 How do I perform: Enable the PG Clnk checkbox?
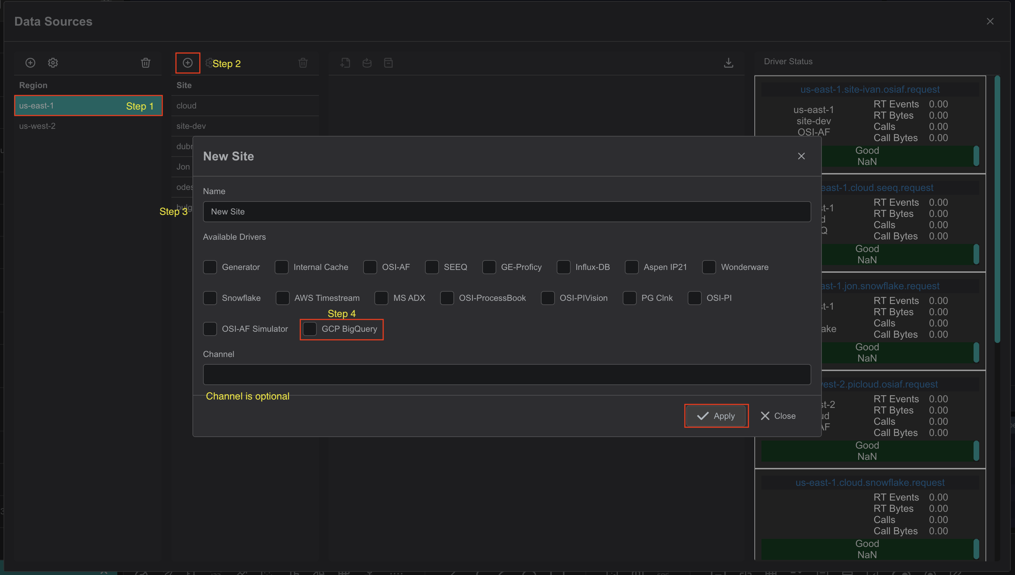click(629, 298)
